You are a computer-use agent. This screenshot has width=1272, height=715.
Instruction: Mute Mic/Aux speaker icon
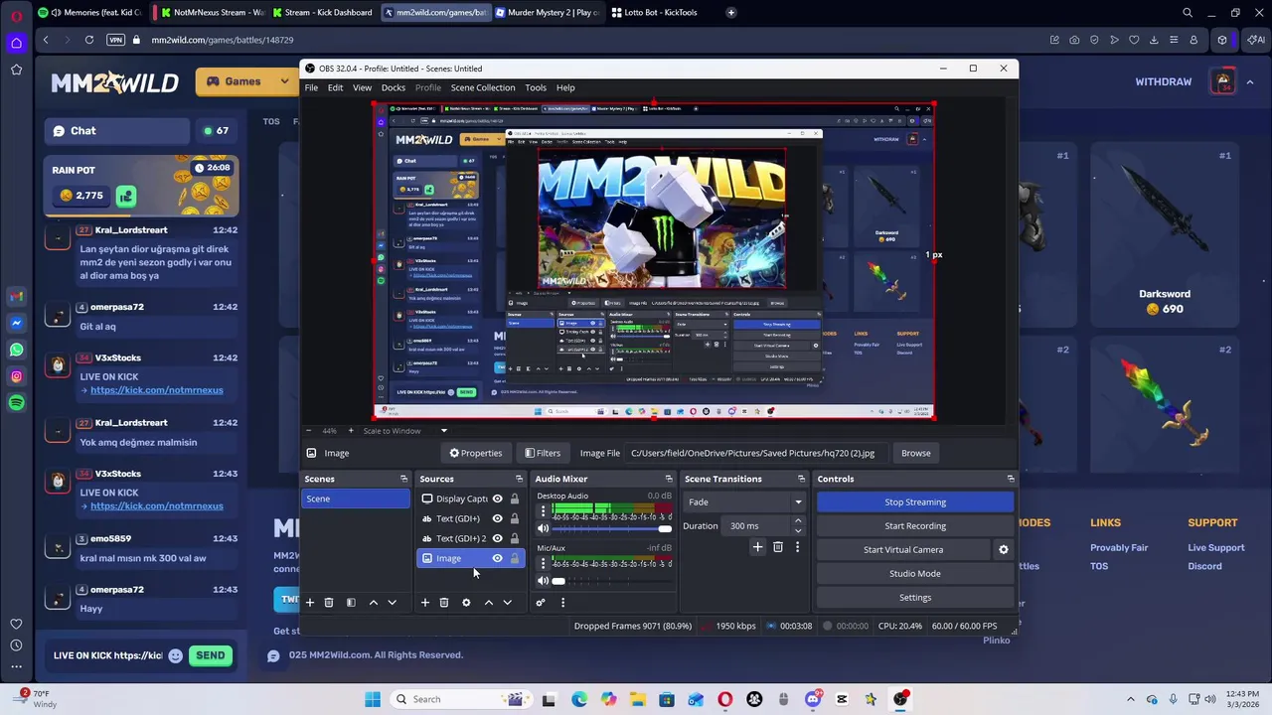[x=543, y=581]
